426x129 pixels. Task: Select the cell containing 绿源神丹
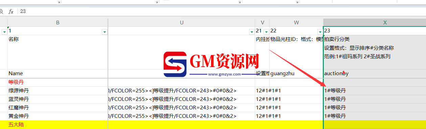pyautogui.click(x=58, y=91)
